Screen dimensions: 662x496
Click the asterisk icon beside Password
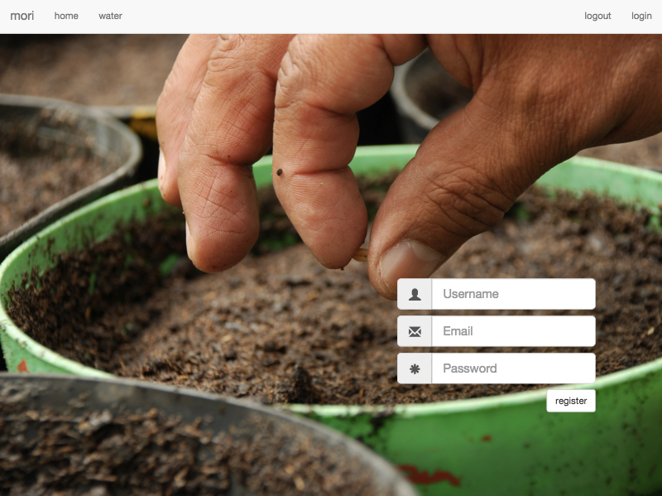coord(415,368)
